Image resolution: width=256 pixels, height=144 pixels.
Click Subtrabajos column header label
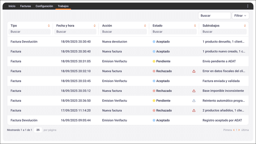(211, 26)
